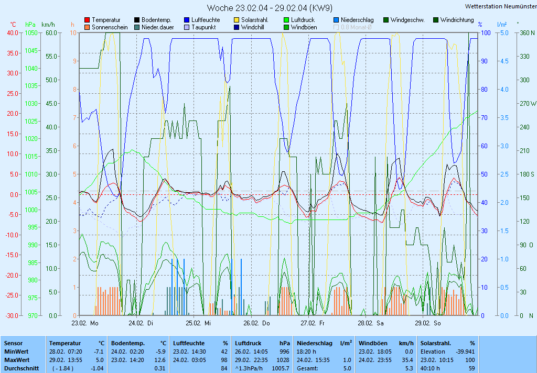Image resolution: width=537 pixels, height=373 pixels.
Task: Toggle the Nieder.dauer legend box
Action: click(137, 27)
